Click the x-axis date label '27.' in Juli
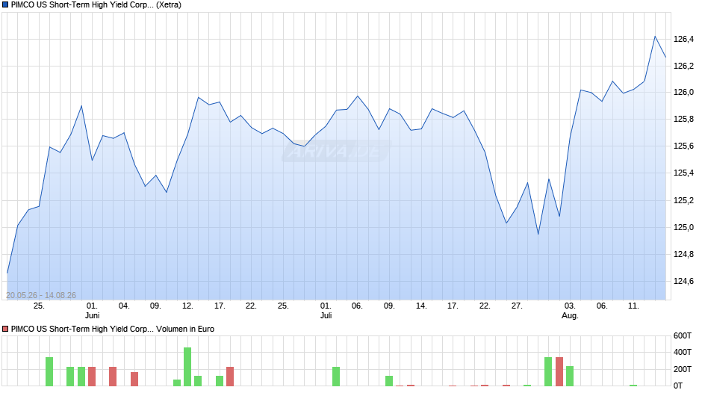 [517, 306]
